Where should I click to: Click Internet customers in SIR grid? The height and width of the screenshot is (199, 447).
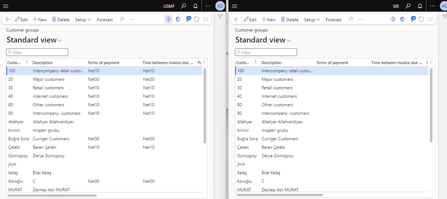(279, 96)
